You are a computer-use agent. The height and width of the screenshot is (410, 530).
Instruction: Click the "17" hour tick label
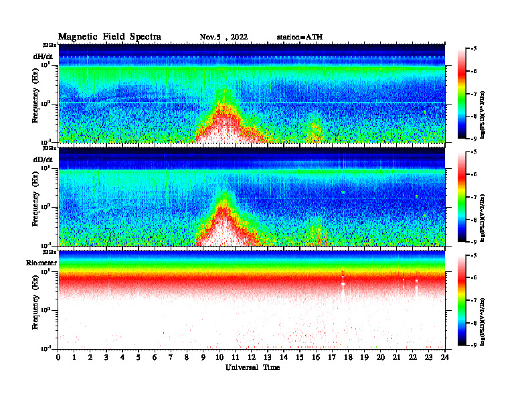click(332, 357)
